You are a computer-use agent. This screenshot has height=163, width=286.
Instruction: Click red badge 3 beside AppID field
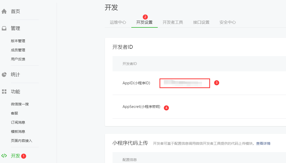217,83
